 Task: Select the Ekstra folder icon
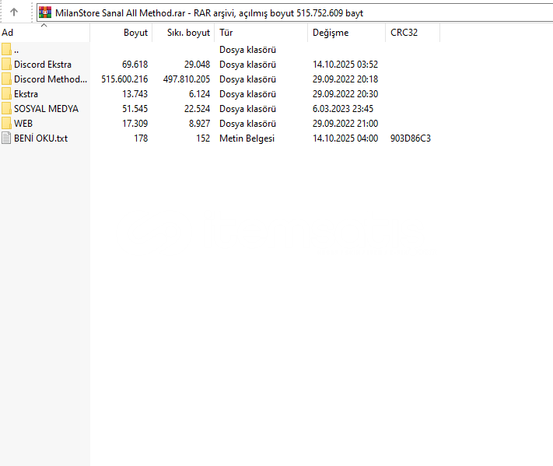[x=6, y=94]
